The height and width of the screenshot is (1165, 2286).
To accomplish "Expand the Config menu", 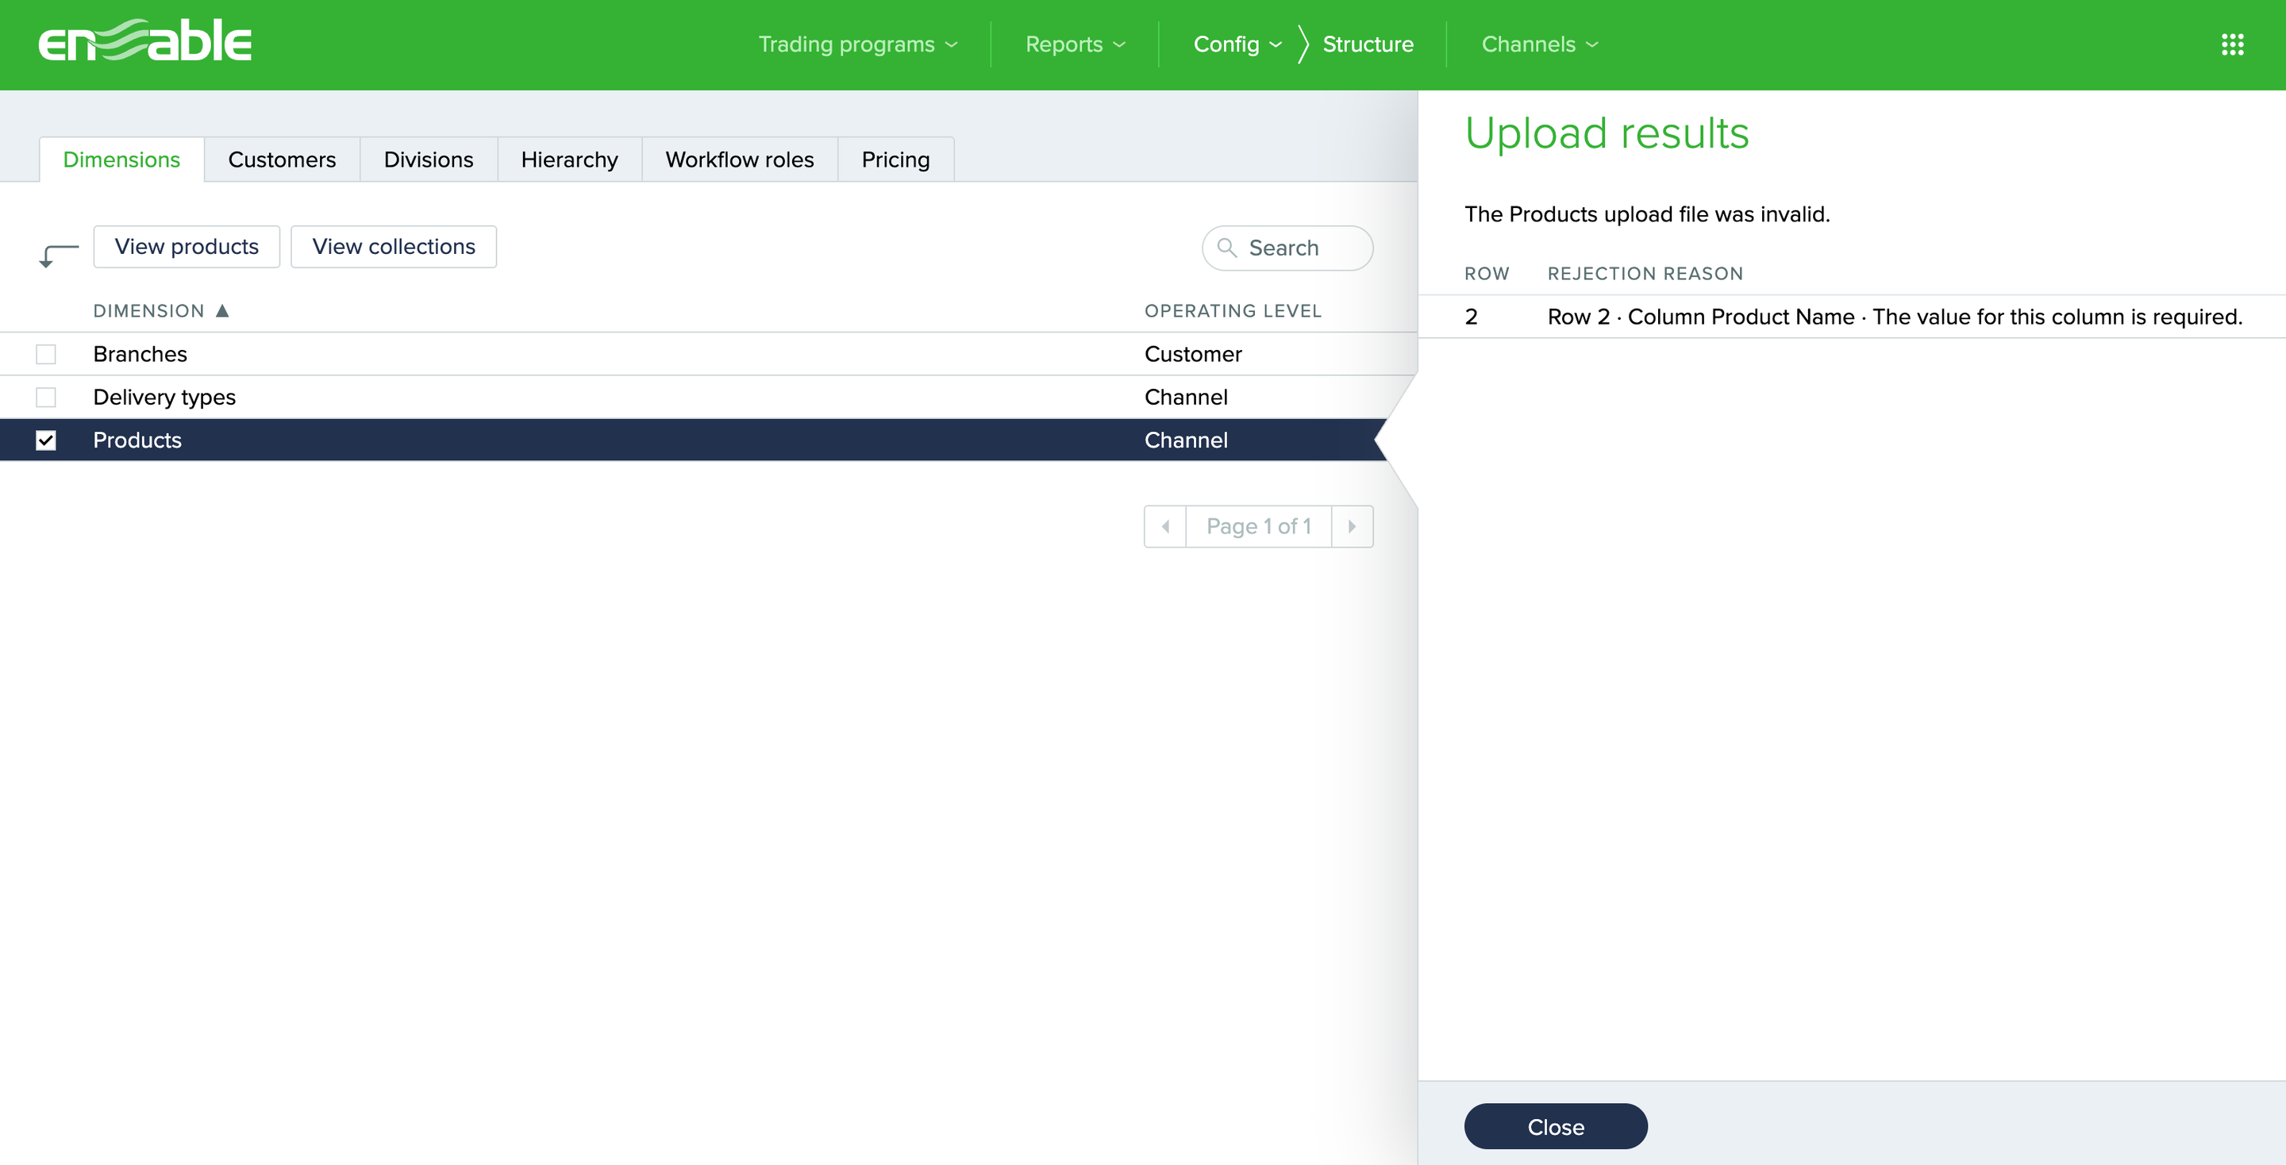I will pos(1236,44).
